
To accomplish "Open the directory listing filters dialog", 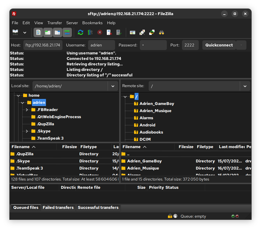I will 132,32.
